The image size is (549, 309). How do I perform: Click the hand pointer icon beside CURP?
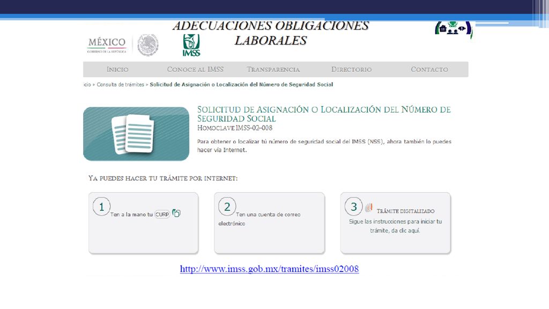coord(176,213)
